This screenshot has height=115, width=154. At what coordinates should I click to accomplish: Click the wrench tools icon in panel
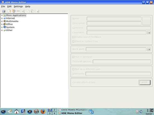30,112
